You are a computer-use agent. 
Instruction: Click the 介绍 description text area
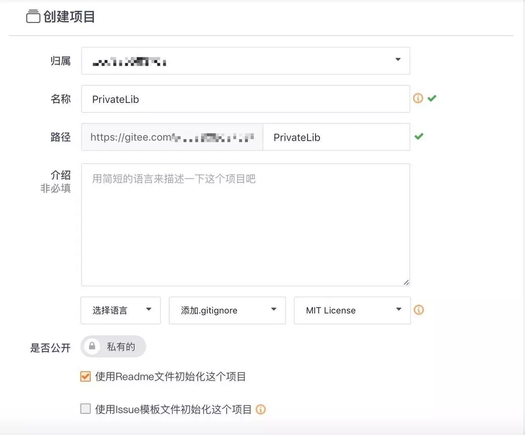click(x=246, y=225)
